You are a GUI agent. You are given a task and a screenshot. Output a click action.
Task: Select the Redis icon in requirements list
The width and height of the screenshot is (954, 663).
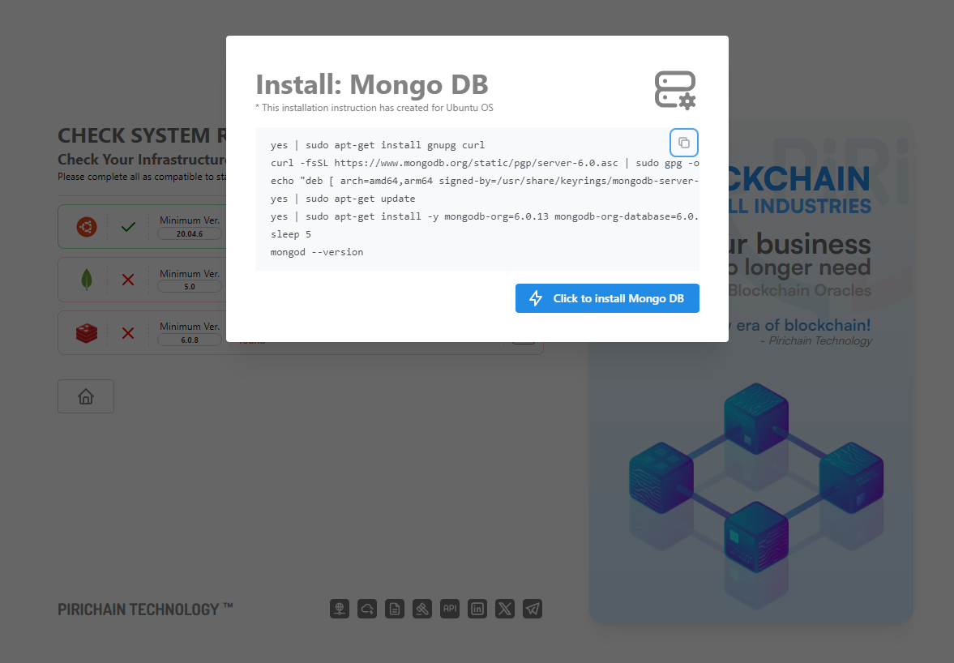[86, 332]
